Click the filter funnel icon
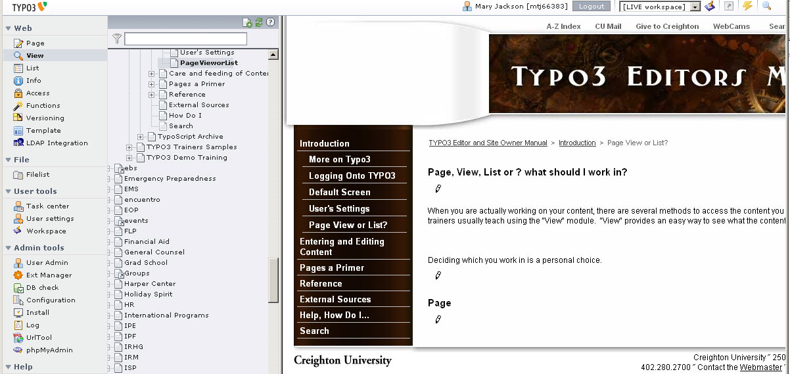The height and width of the screenshot is (374, 790). click(x=117, y=39)
